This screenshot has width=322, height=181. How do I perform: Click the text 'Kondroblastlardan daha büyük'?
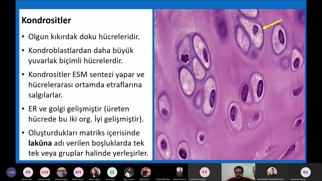[x=81, y=51]
